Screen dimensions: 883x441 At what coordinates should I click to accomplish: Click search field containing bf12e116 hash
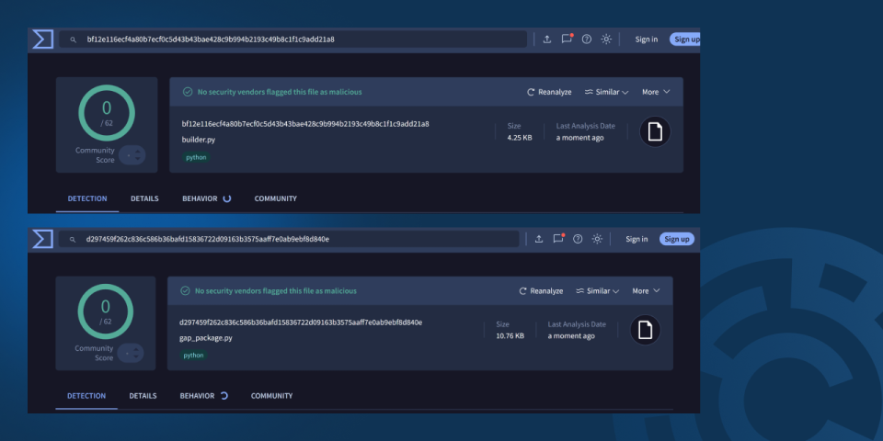pos(292,40)
